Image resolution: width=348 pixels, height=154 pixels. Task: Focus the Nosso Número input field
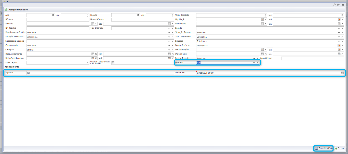coord(143,20)
